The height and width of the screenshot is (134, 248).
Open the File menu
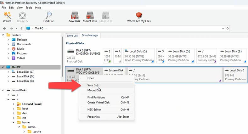[x=4, y=8]
